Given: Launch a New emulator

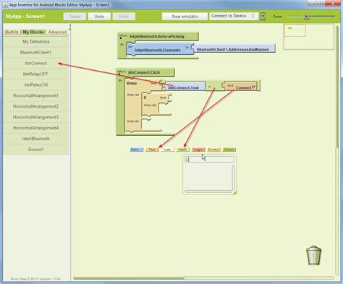Looking at the screenshot, I should 185,17.
